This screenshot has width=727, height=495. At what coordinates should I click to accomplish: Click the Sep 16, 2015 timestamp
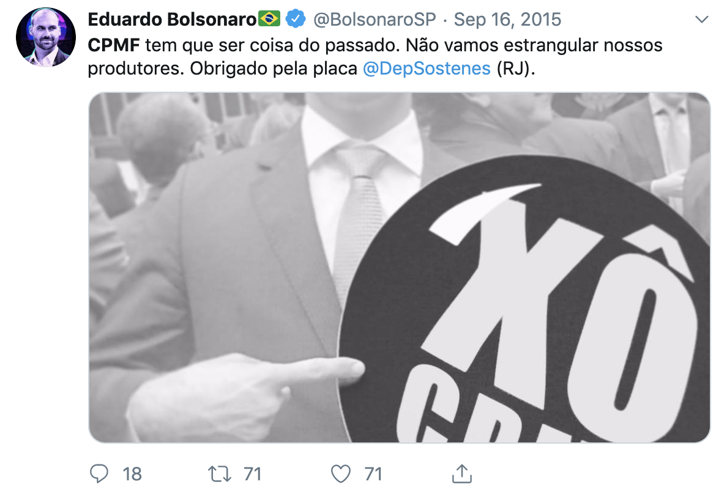[507, 20]
